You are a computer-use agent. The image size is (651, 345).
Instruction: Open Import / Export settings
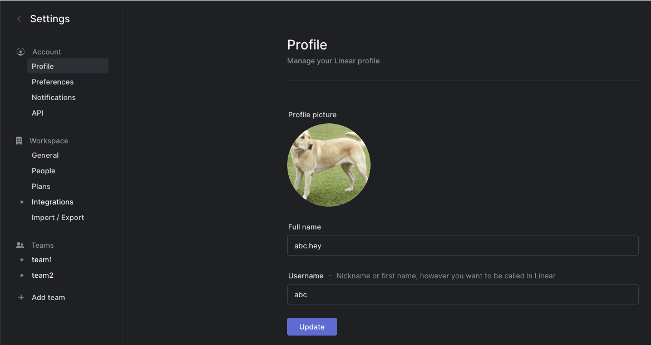click(x=58, y=218)
